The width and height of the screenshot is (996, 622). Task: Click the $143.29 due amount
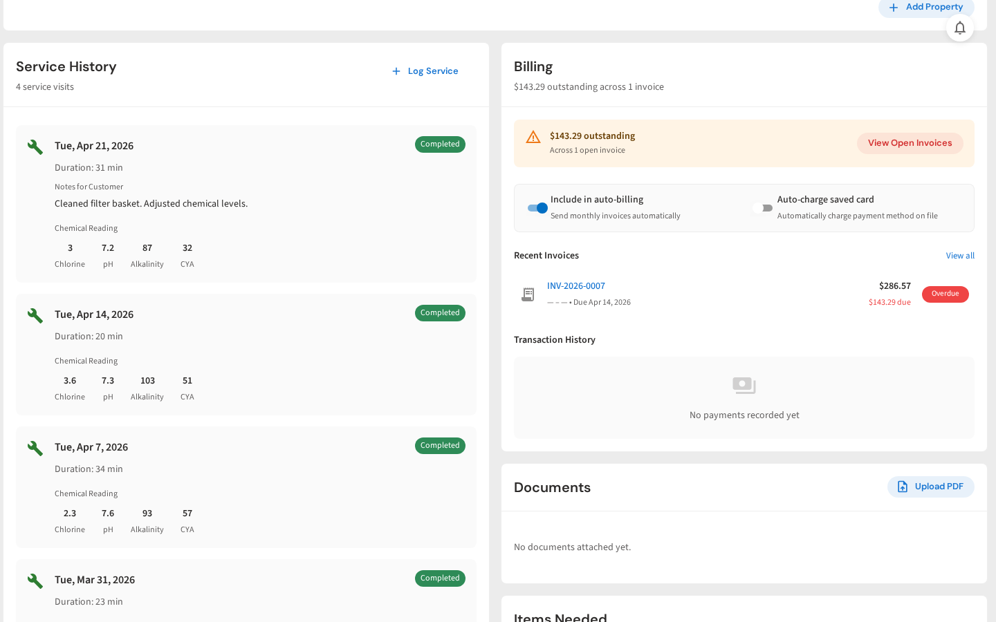click(889, 303)
